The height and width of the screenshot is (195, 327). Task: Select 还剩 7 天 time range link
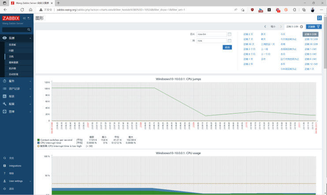click(x=248, y=39)
